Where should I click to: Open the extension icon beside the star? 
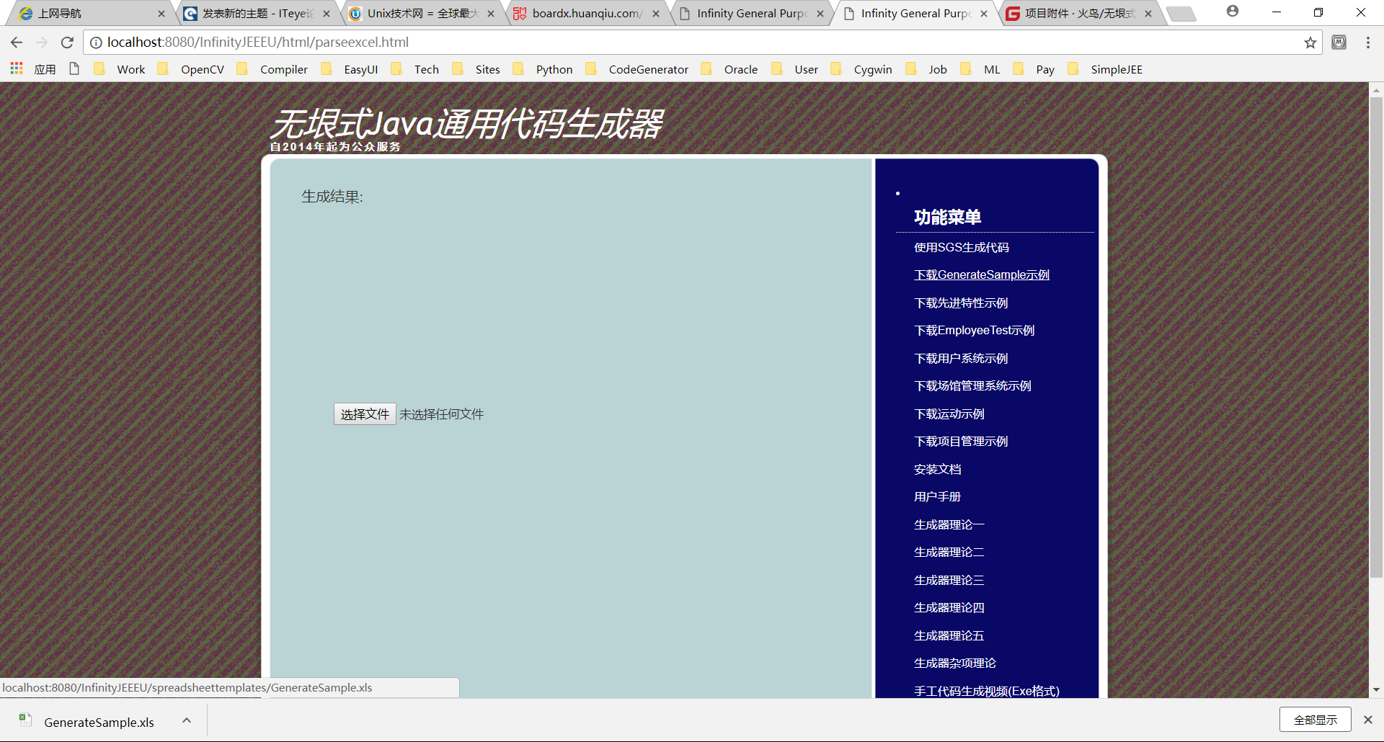(1339, 43)
